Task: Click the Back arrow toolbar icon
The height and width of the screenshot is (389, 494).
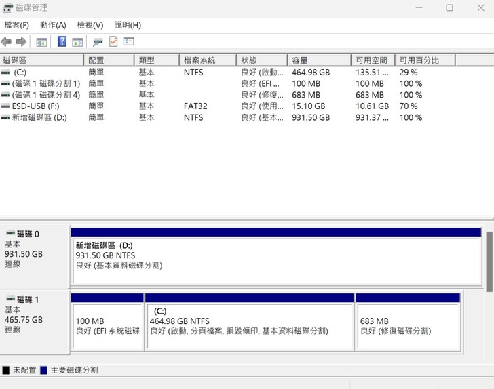Action: point(7,42)
